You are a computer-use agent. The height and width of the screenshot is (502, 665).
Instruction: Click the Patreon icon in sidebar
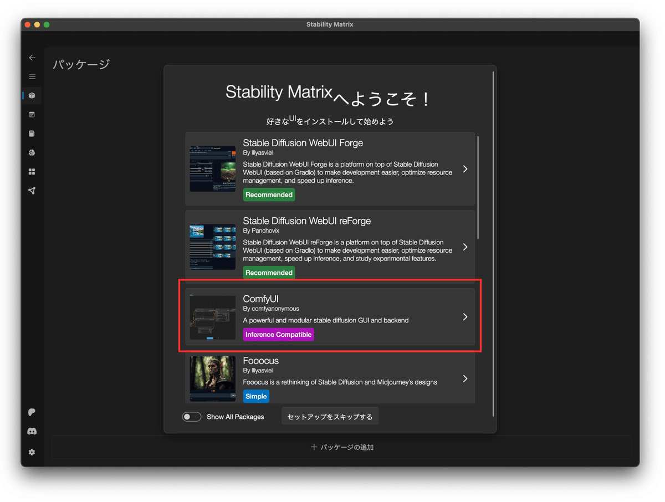[x=32, y=412]
